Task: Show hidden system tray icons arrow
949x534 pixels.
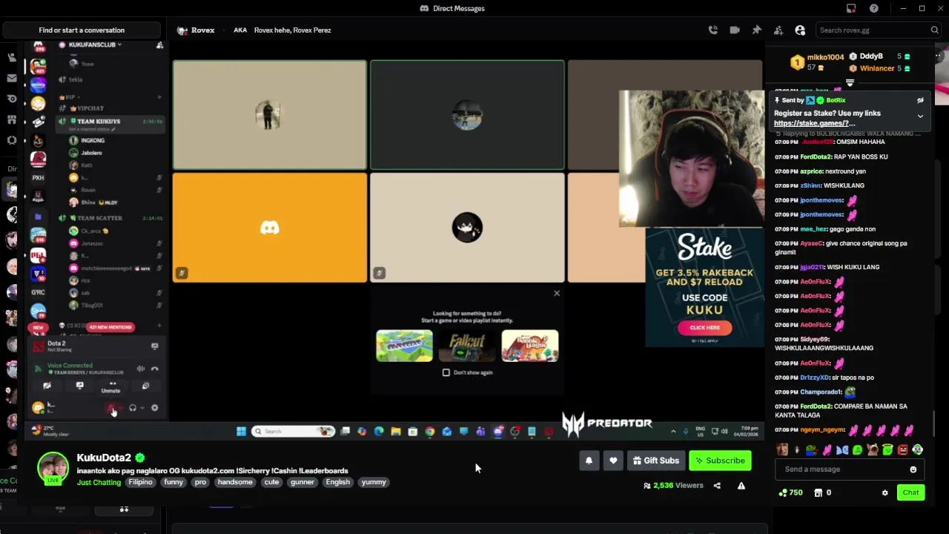Action: [x=673, y=431]
